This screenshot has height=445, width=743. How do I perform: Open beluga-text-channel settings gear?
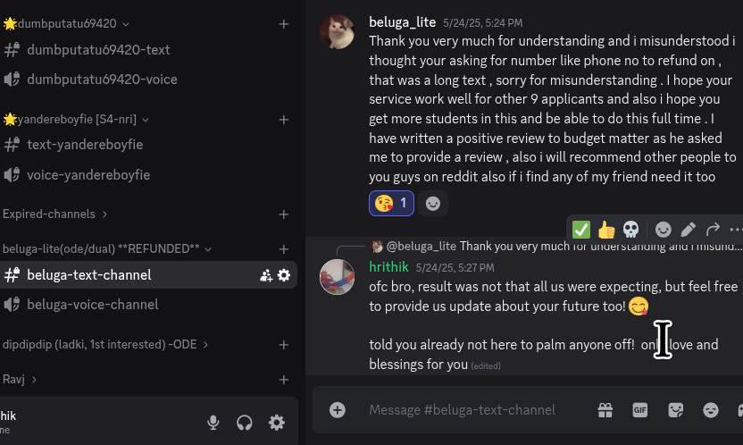(284, 275)
